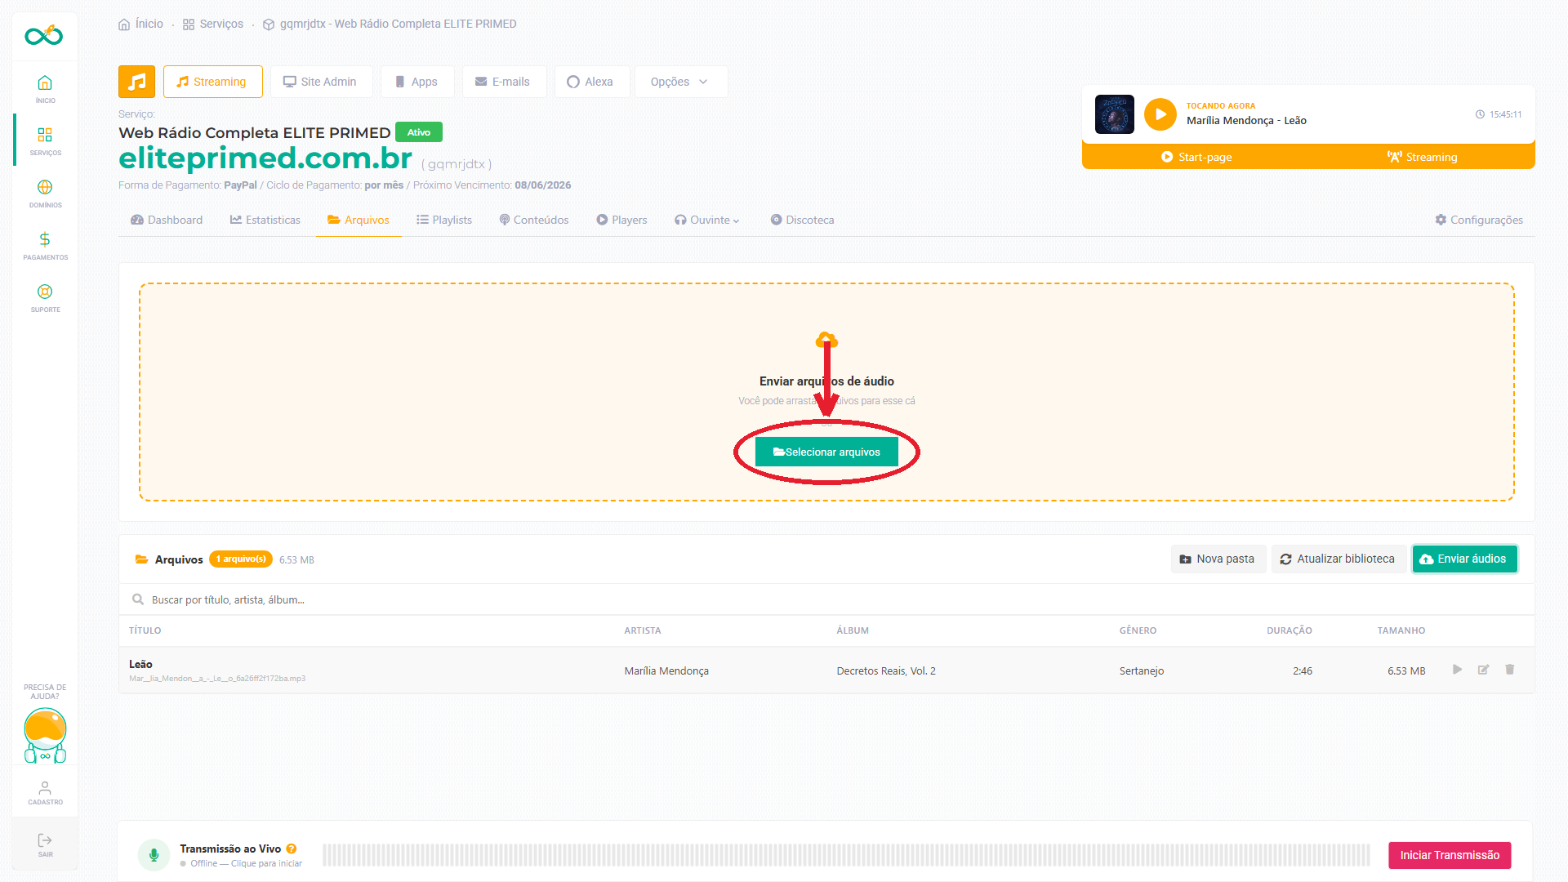
Task: Open the Site Admin tab
Action: point(320,82)
